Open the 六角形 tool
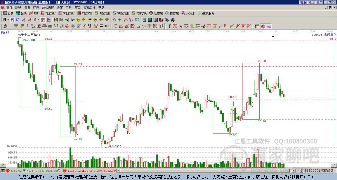This screenshot has height=180, width=337. pos(189,13)
